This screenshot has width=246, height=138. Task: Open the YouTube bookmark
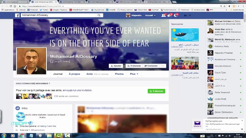click(x=153, y=10)
